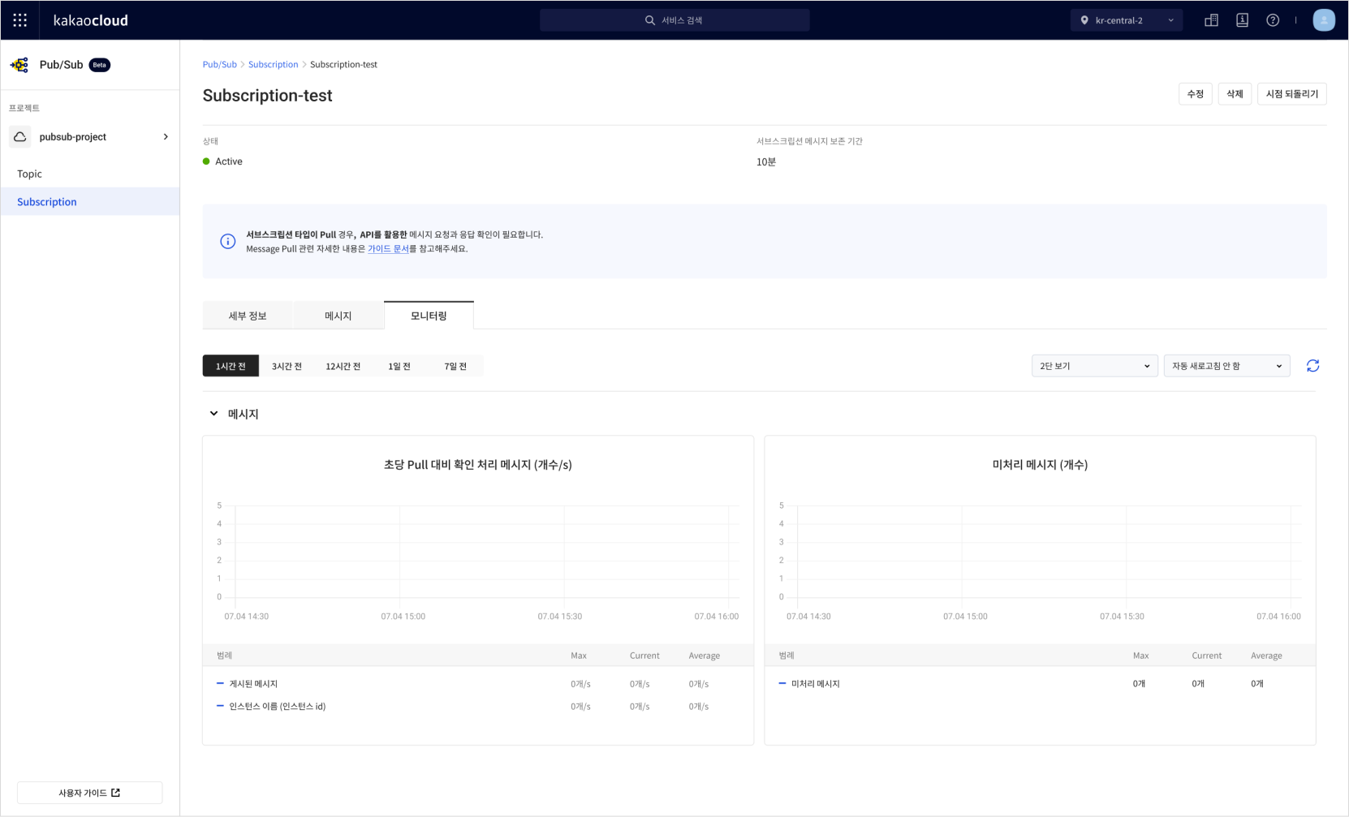Click the pubsub-project cloud icon

coord(20,136)
